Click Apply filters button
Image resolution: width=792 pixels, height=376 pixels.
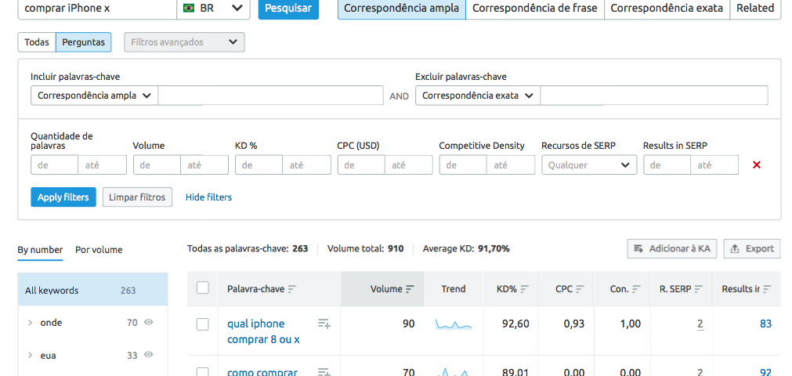point(63,197)
